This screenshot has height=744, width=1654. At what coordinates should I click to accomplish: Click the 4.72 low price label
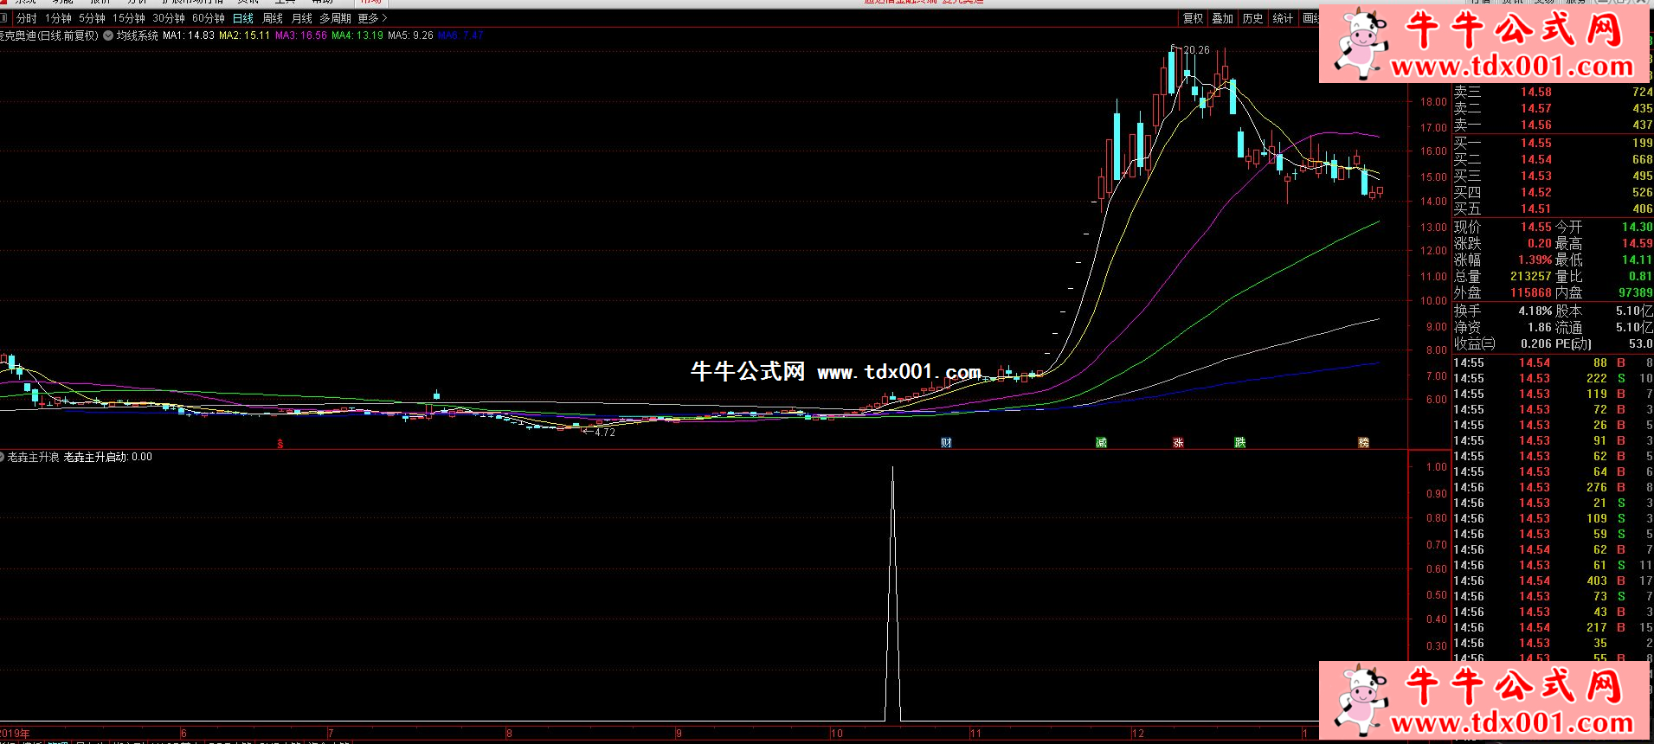point(604,433)
